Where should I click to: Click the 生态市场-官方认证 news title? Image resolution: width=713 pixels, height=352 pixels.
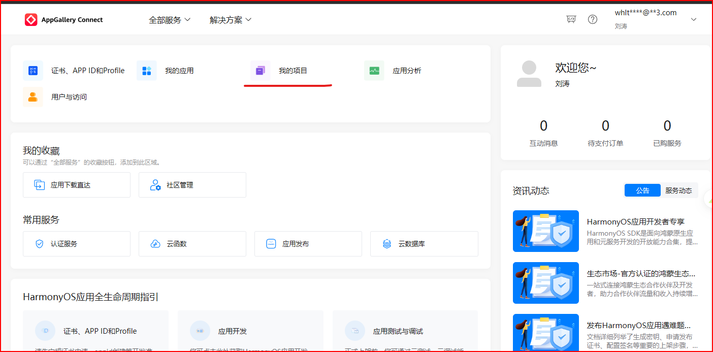coord(641,274)
